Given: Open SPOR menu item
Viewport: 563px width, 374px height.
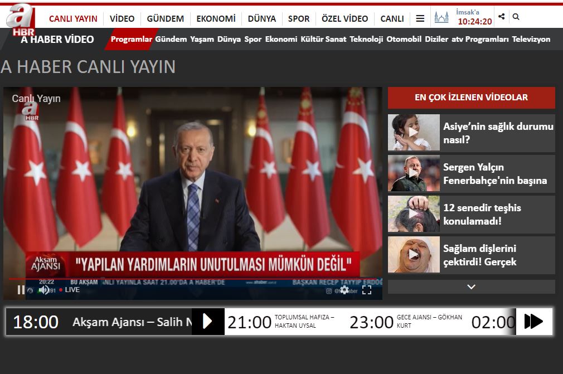Looking at the screenshot, I should (x=299, y=18).
